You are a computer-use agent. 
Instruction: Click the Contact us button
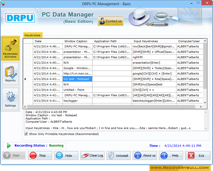pyautogui.click(x=111, y=21)
